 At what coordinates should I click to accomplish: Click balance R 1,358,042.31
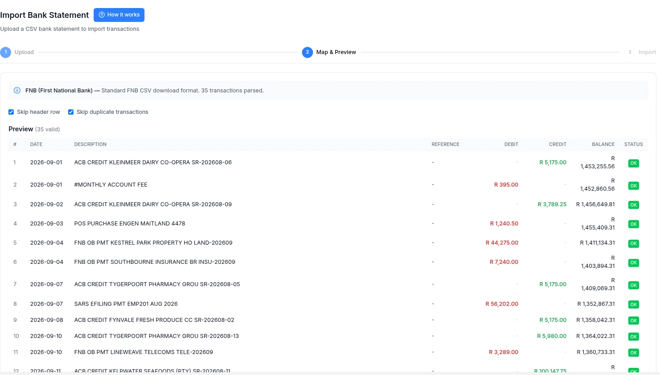click(x=595, y=320)
